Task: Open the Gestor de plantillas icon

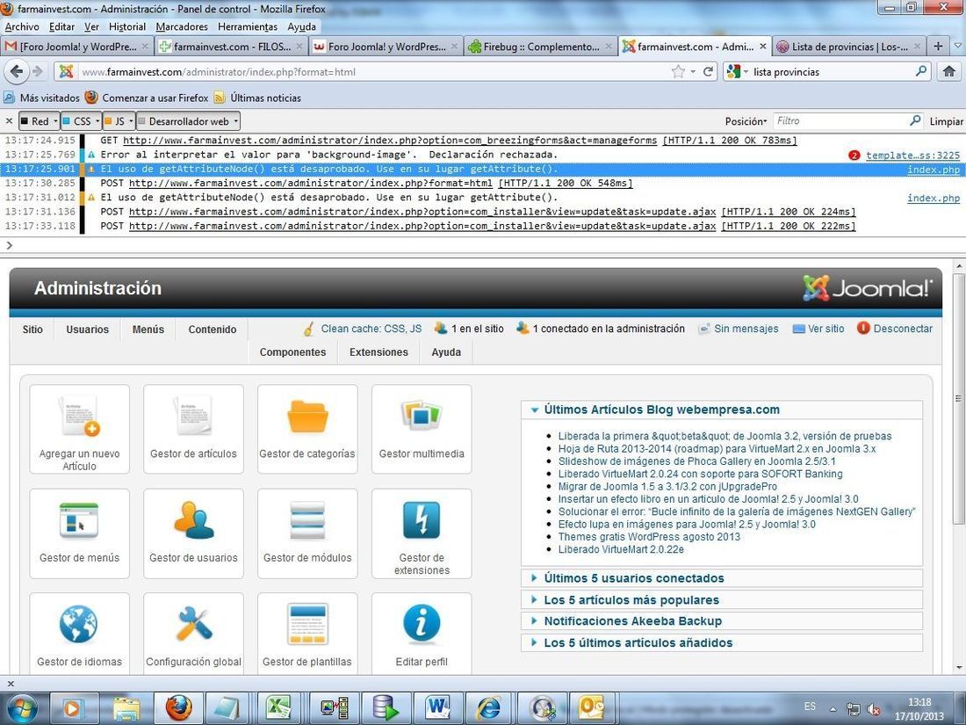Action: (x=307, y=635)
